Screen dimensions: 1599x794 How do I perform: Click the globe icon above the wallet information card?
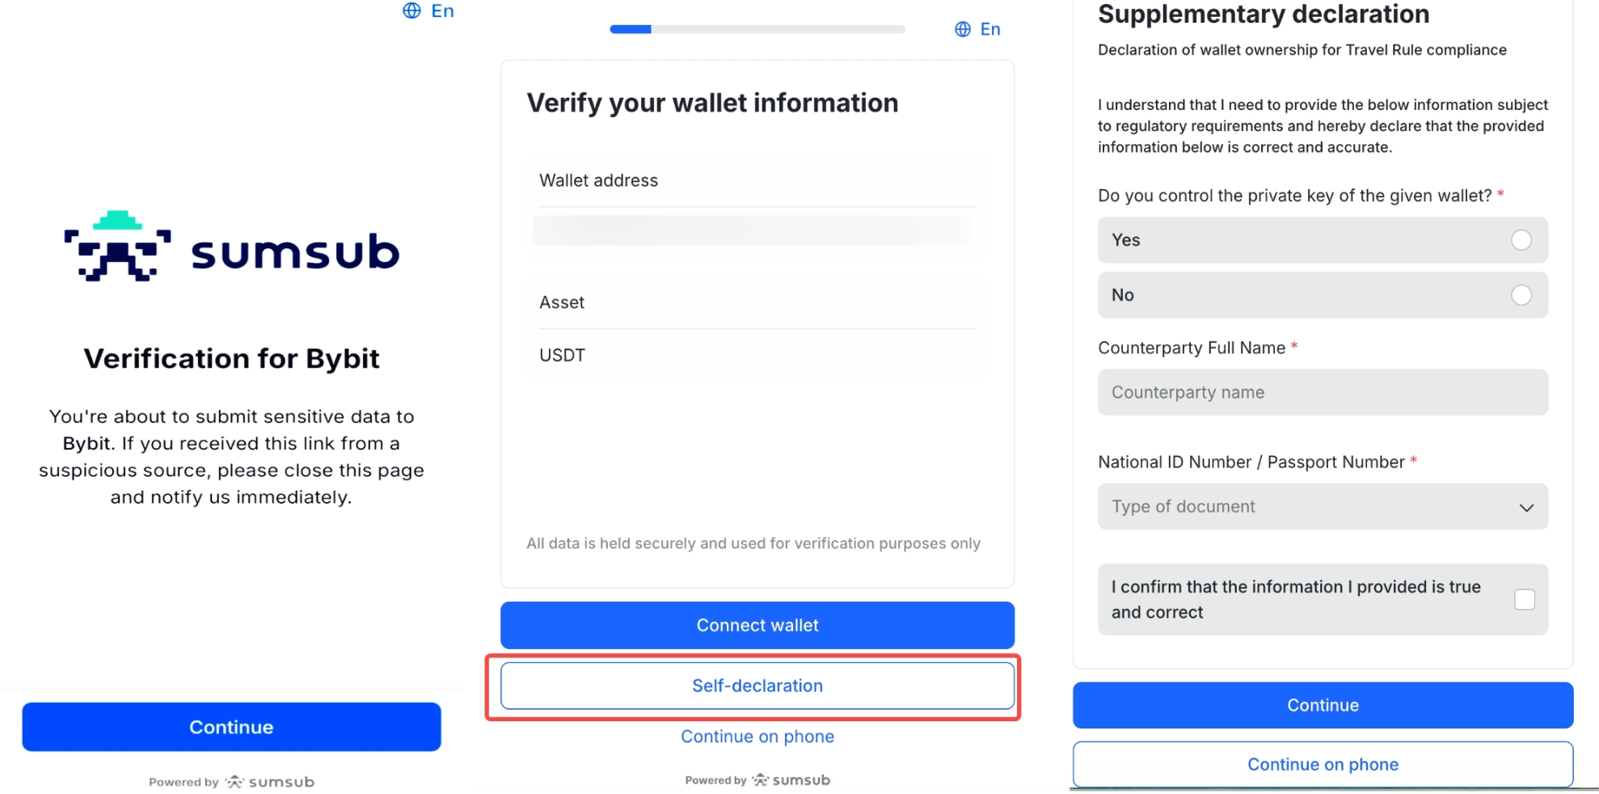coord(962,29)
